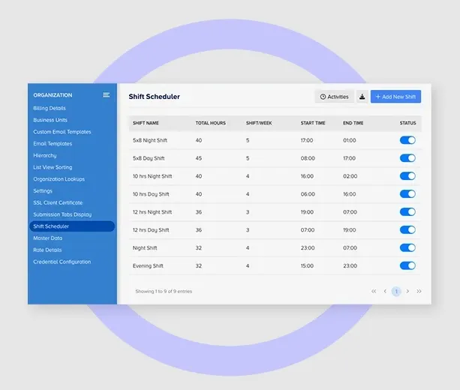Switch off the Night Shift status

407,247
